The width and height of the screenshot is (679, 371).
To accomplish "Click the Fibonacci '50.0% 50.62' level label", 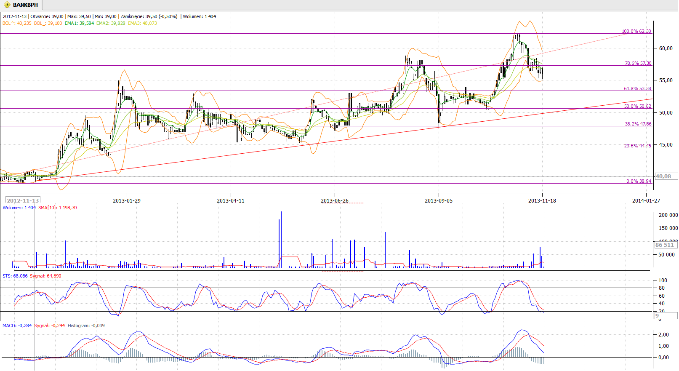I will [638, 106].
